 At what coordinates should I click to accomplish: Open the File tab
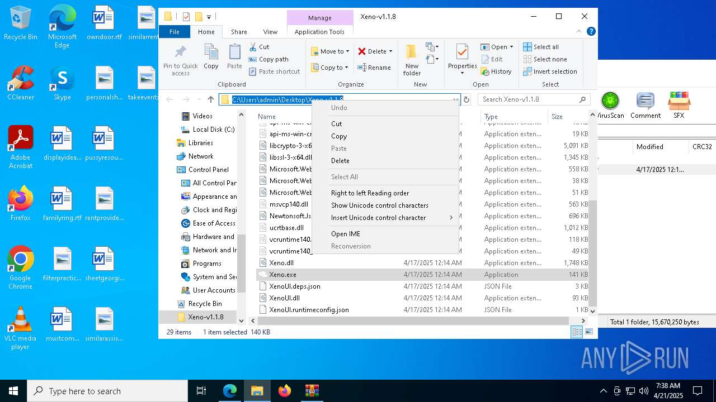tap(175, 32)
